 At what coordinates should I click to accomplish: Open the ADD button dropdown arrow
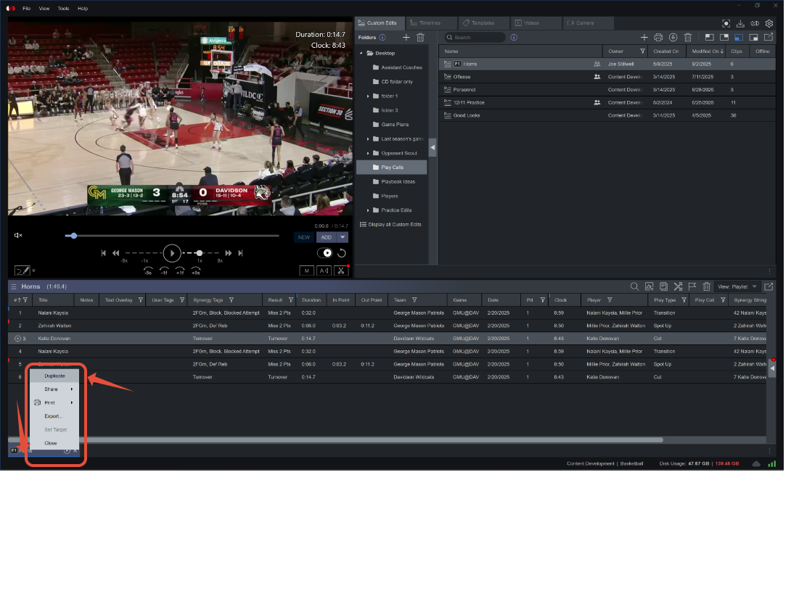coord(343,238)
